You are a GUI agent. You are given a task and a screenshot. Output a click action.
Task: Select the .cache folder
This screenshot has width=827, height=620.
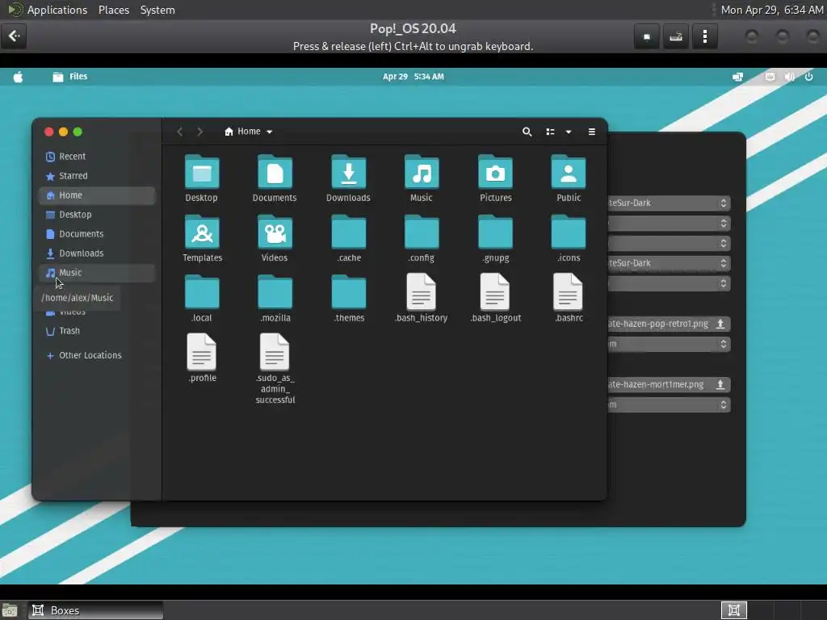click(x=348, y=232)
